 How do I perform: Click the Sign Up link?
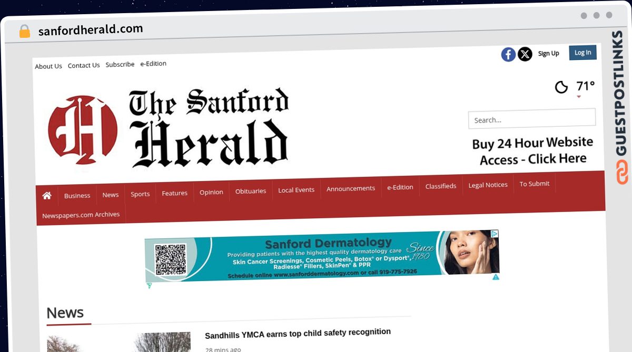tap(549, 54)
